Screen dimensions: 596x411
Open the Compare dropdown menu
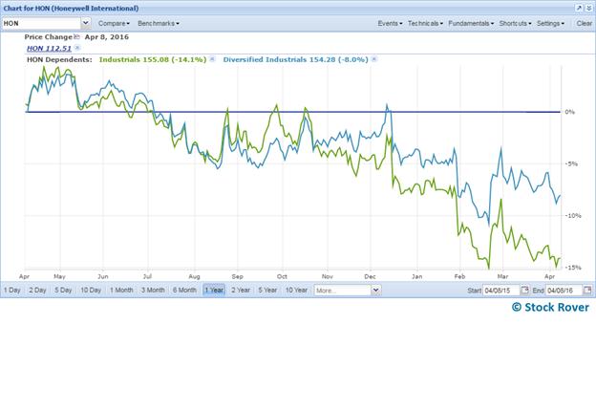tap(114, 23)
